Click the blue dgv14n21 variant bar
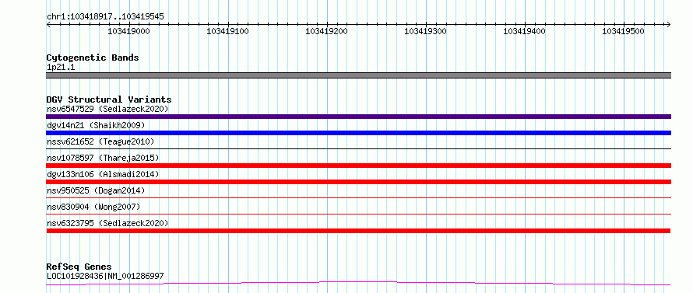The image size is (693, 293). [358, 133]
